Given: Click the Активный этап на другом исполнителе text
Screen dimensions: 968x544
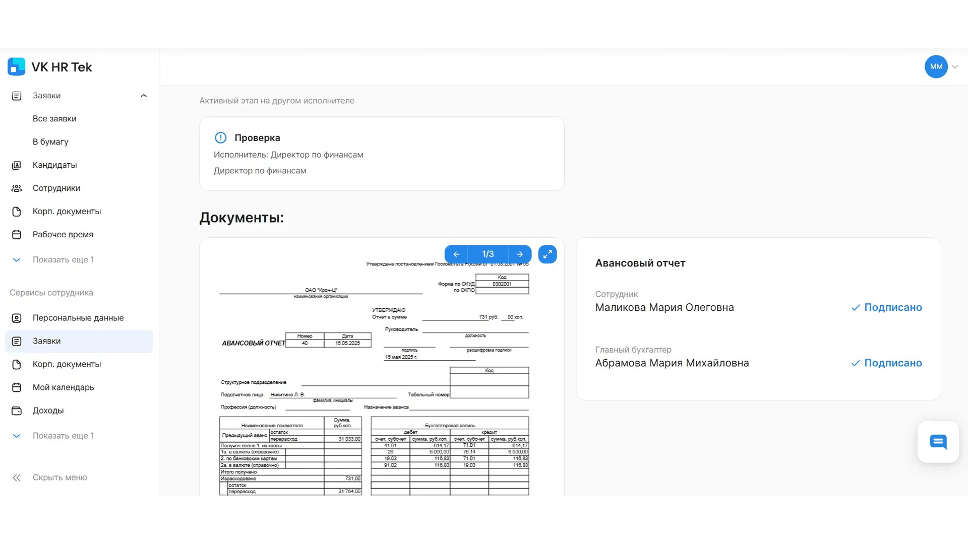Looking at the screenshot, I should 277,101.
